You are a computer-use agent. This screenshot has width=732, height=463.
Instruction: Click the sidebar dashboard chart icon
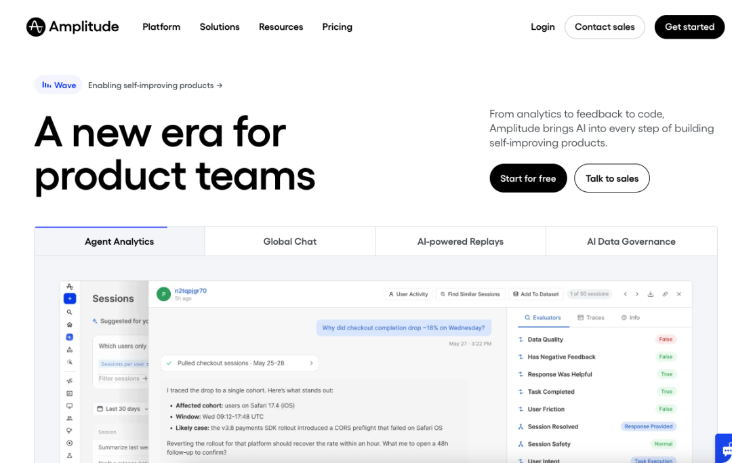pyautogui.click(x=70, y=393)
